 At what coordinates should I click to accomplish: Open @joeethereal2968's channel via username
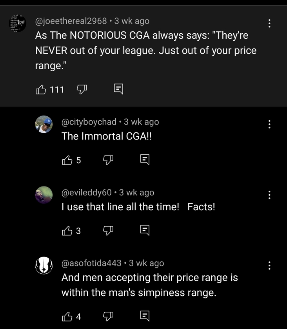tap(71, 21)
